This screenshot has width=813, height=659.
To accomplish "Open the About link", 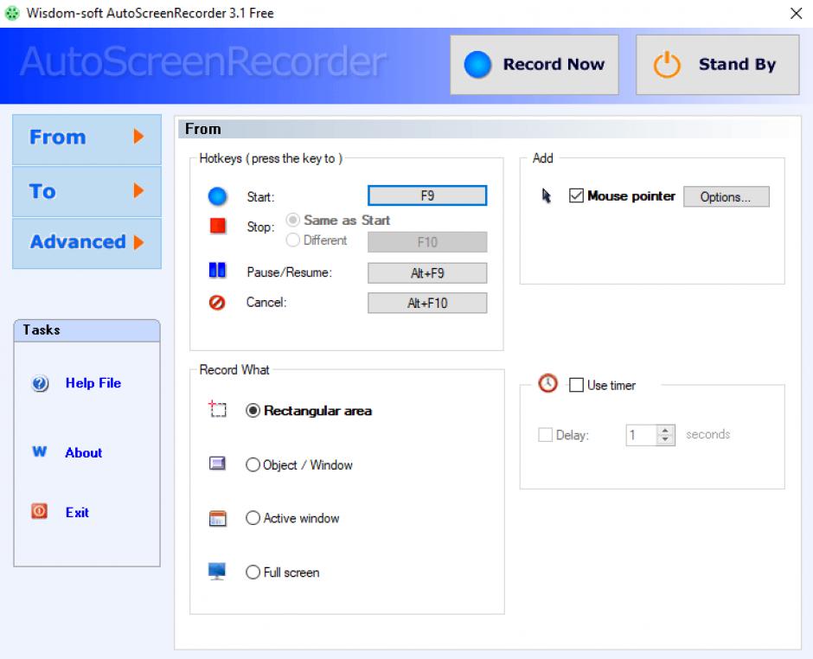I will [84, 452].
